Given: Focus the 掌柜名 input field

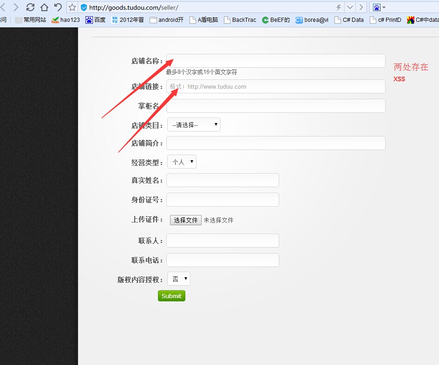Looking at the screenshot, I should click(x=276, y=106).
